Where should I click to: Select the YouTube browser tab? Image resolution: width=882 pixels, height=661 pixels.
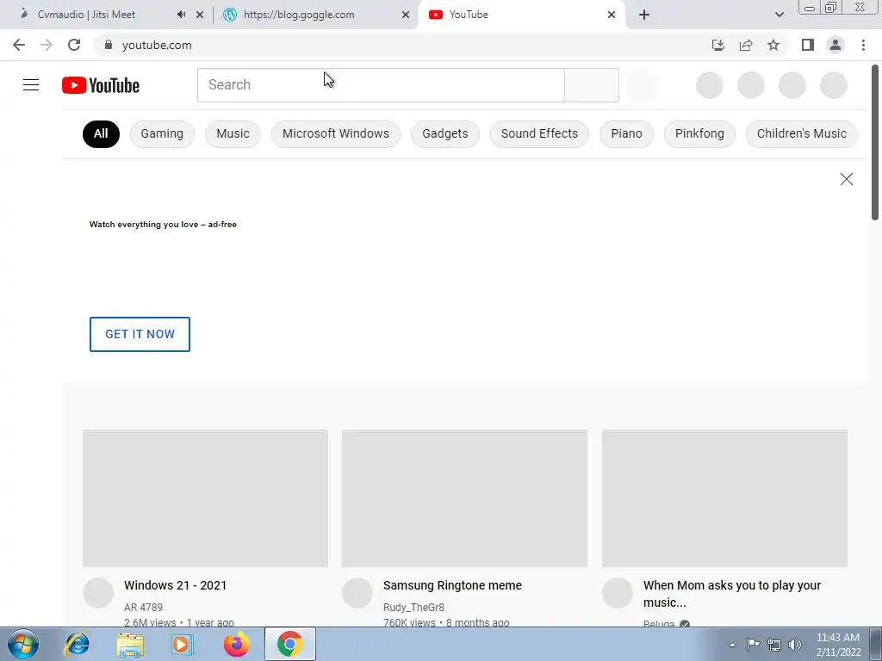point(523,15)
